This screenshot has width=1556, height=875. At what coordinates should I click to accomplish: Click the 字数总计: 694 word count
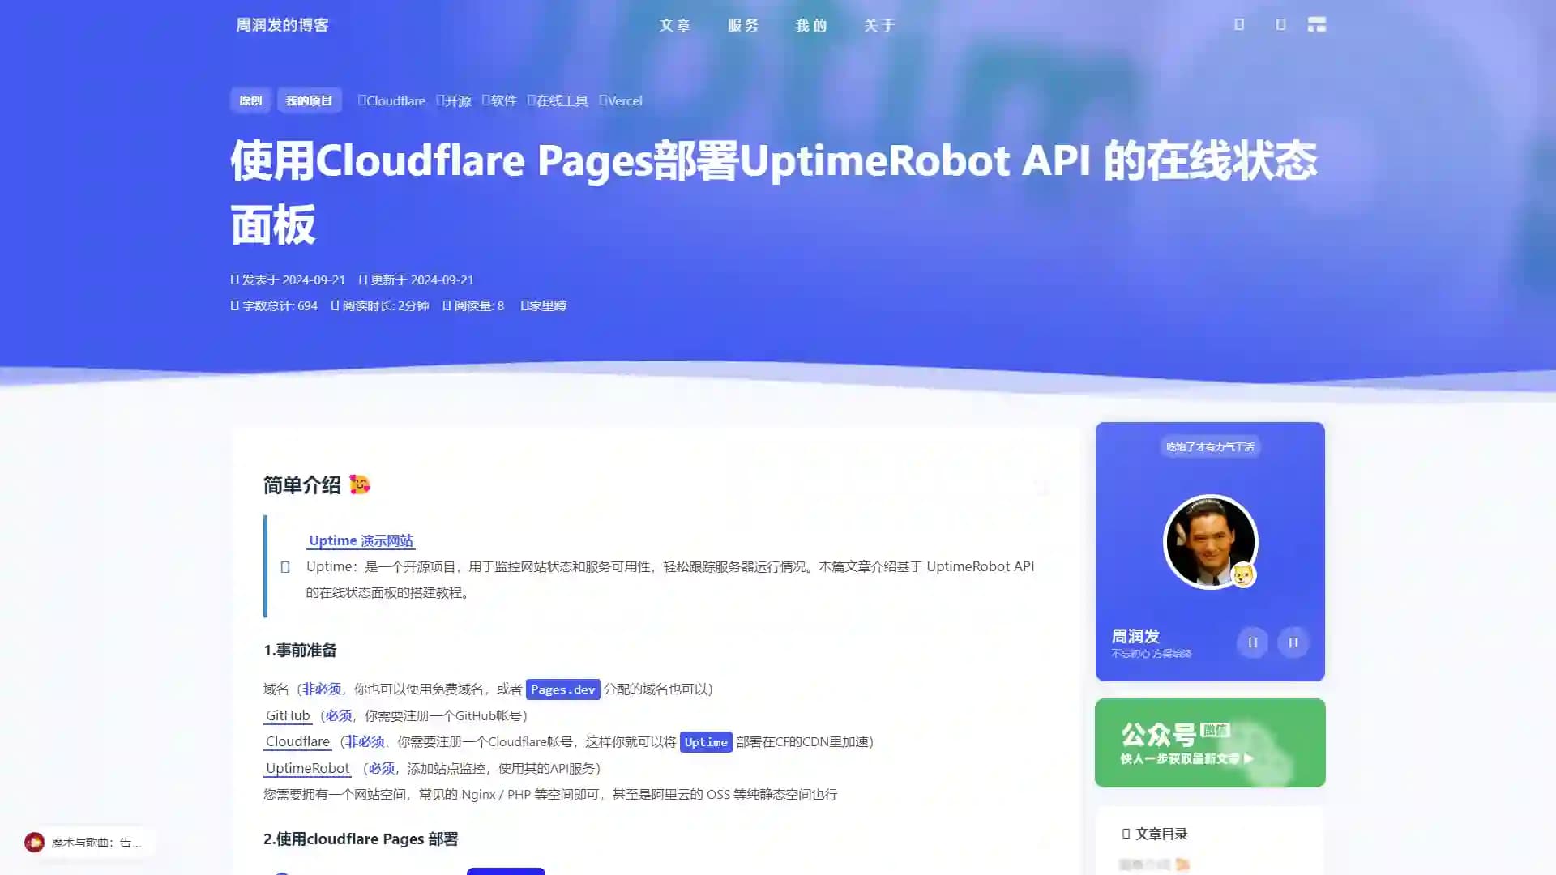click(x=274, y=305)
